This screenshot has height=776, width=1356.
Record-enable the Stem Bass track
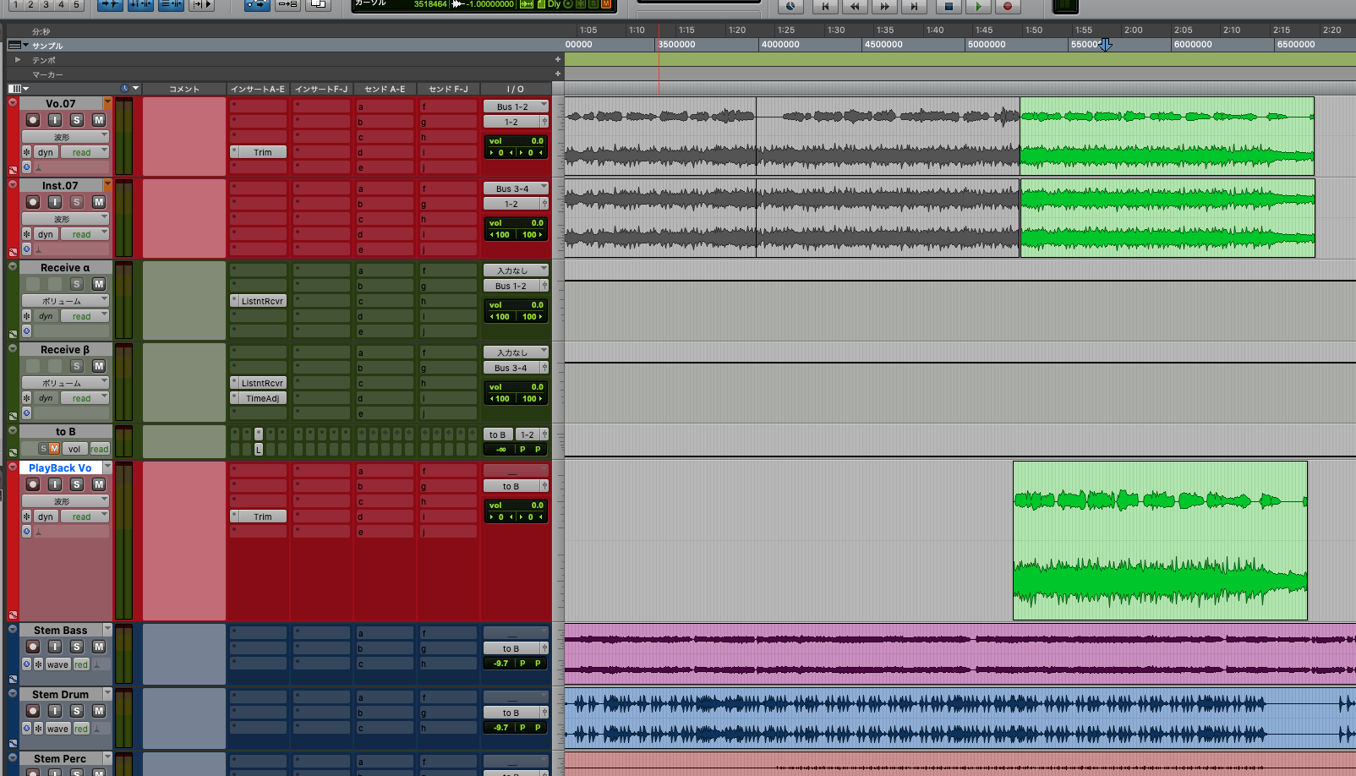pos(33,647)
